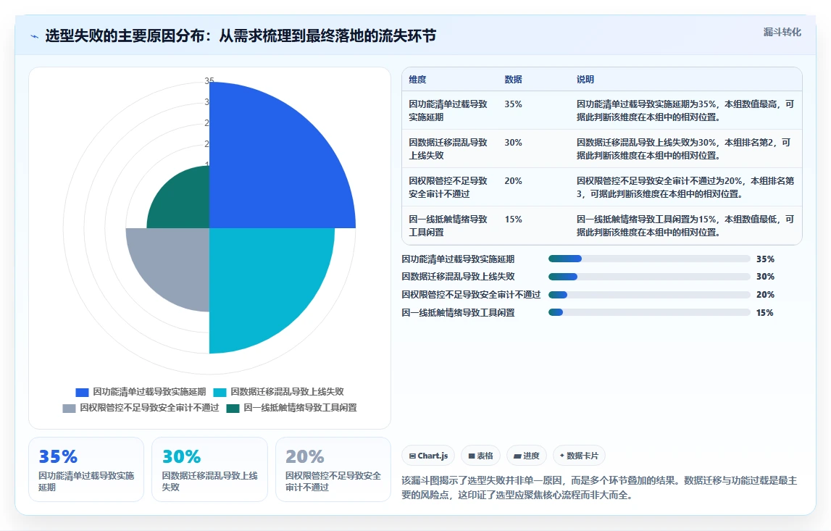Toggle legend item 因数据迁移混乱导致上线失败
The image size is (831, 531).
tap(278, 392)
